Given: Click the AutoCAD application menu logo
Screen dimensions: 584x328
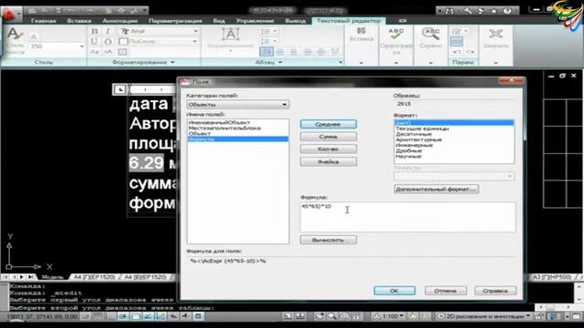Looking at the screenshot, I should tap(9, 15).
